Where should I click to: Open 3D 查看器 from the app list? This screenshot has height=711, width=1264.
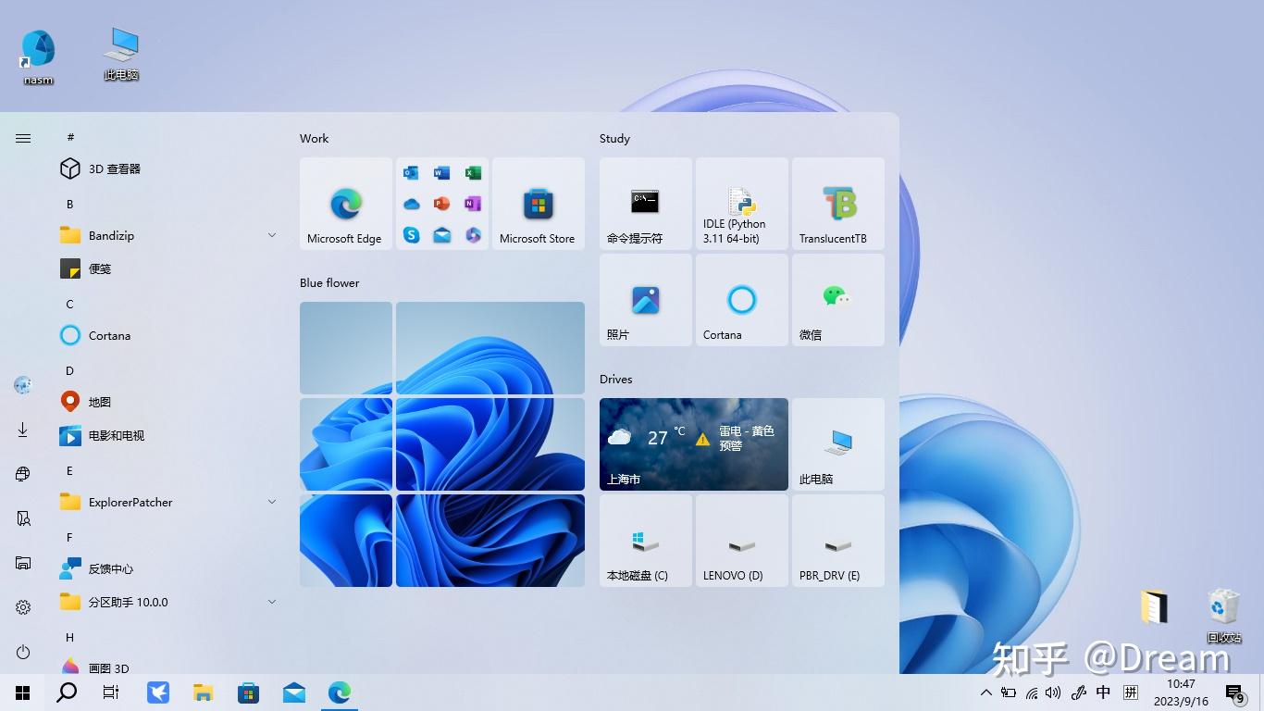[x=168, y=168]
